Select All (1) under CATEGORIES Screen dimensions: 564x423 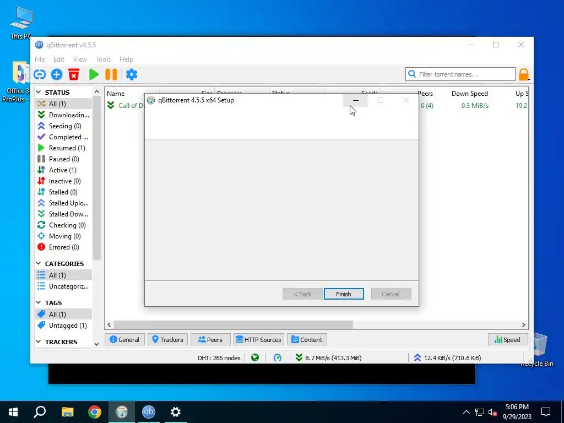pos(63,275)
